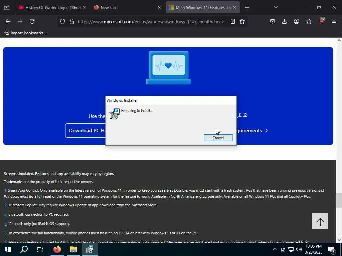This screenshot has width=342, height=256.
Task: Open the requirements link with chevron
Action: (252, 131)
